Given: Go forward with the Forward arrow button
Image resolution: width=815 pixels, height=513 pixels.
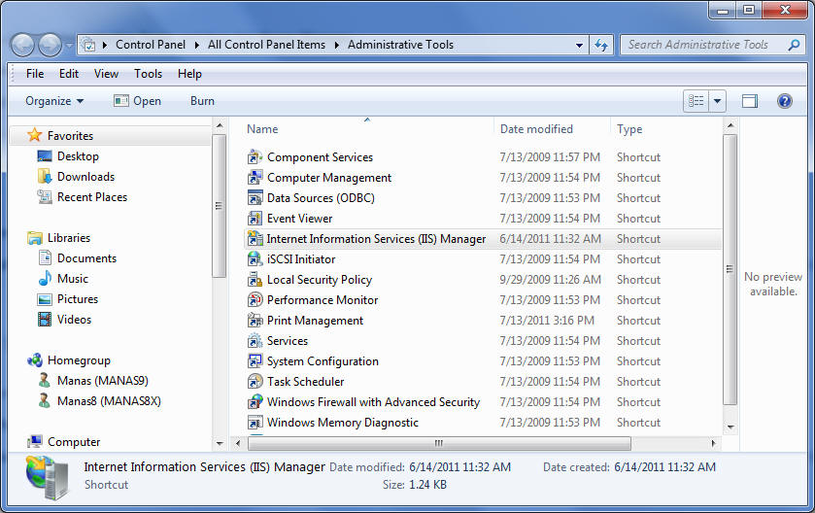Looking at the screenshot, I should pyautogui.click(x=51, y=46).
